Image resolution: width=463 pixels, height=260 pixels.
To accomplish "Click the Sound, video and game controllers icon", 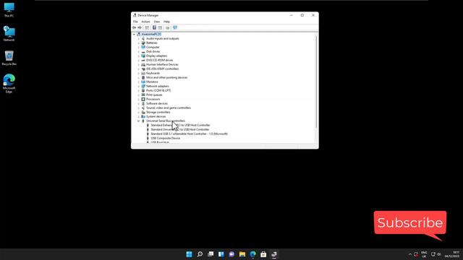I will (143, 108).
